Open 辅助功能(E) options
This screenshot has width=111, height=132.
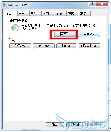pos(89,46)
